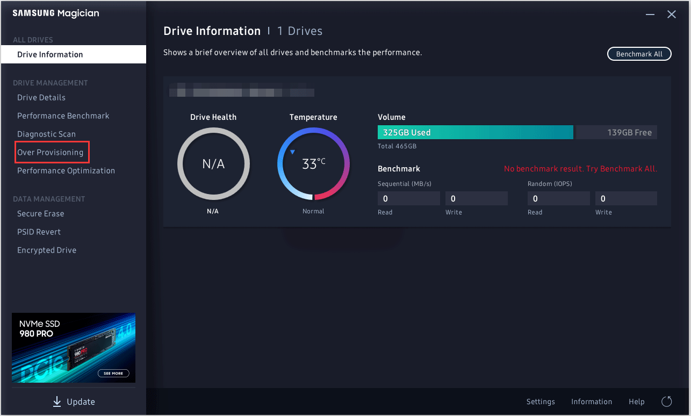This screenshot has height=416, width=691.
Task: Open Performance Optimization section
Action: coord(66,170)
